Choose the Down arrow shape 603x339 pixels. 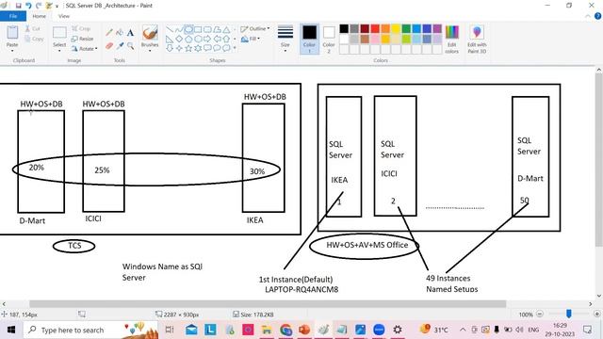pos(170,48)
